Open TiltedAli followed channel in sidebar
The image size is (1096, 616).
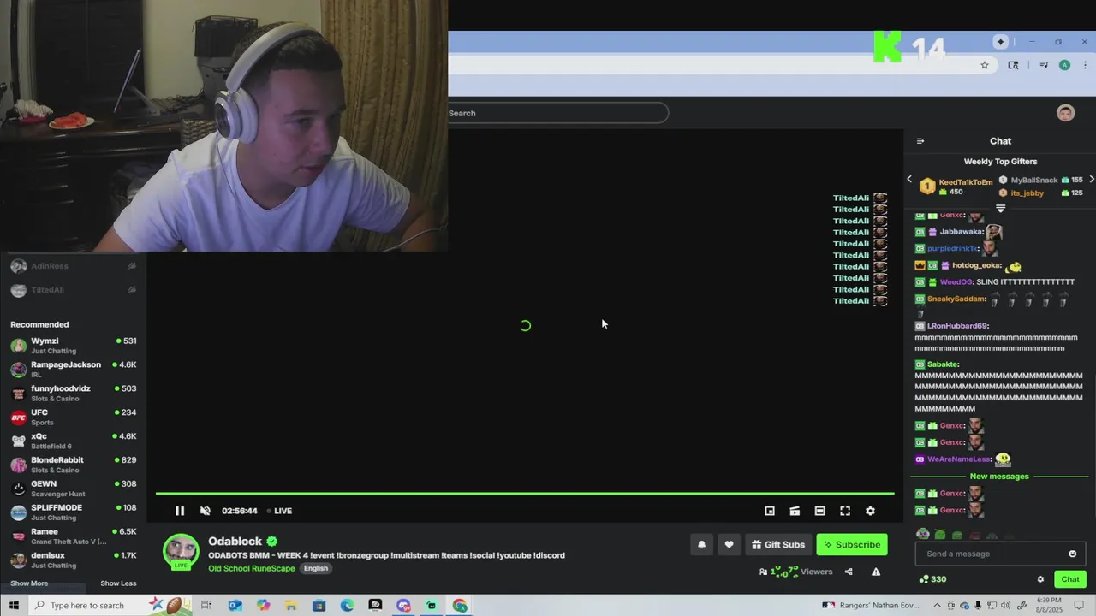74,290
